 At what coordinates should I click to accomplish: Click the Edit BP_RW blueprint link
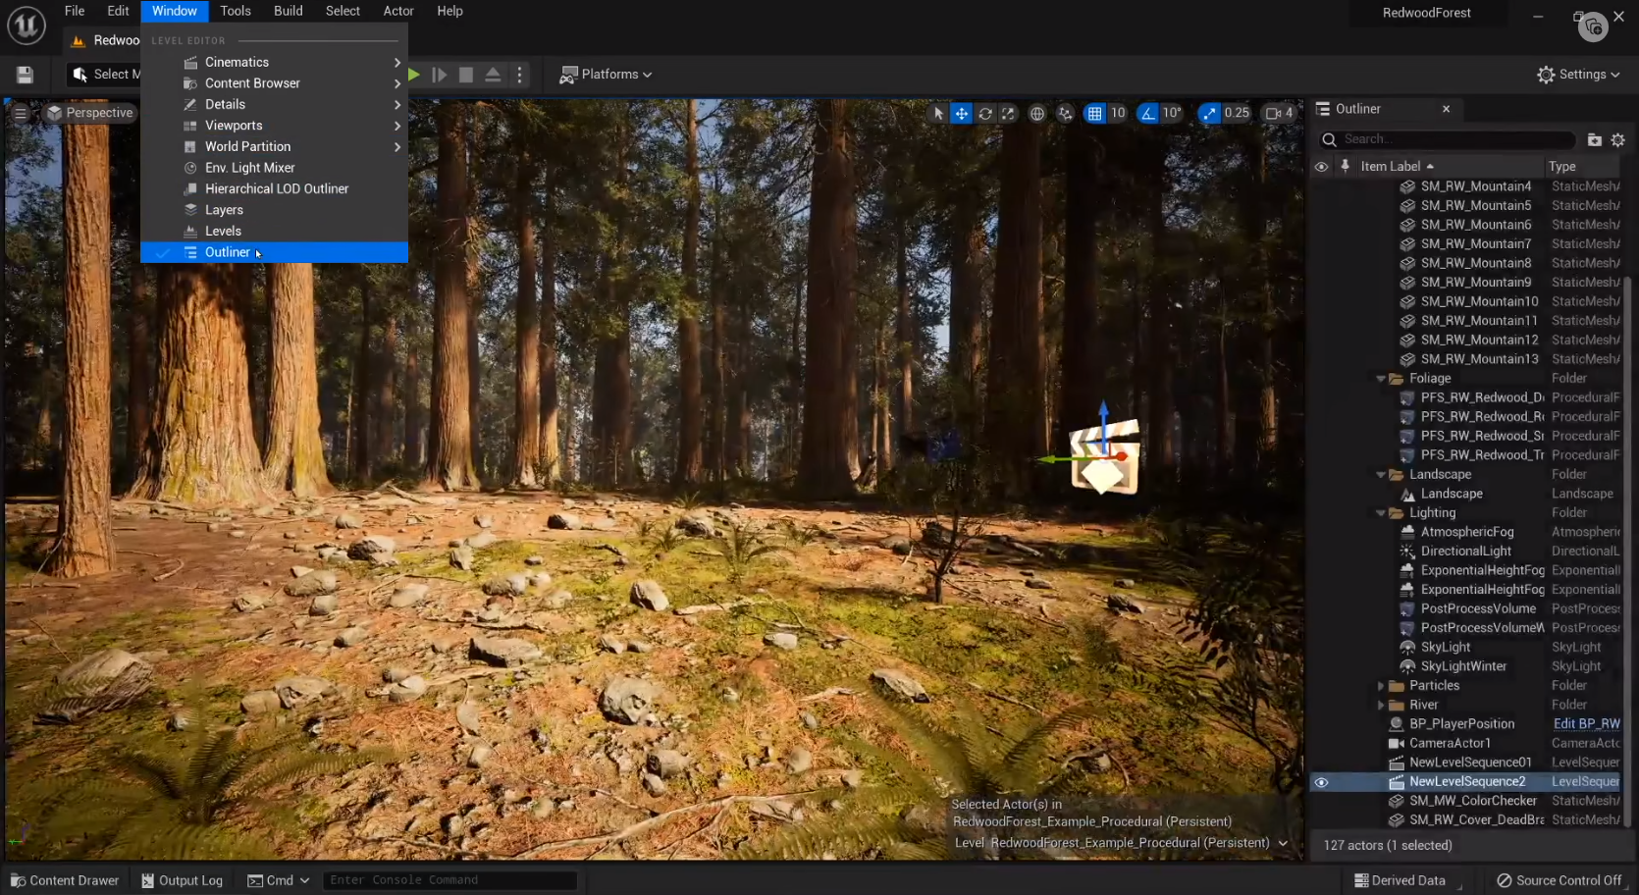point(1586,724)
